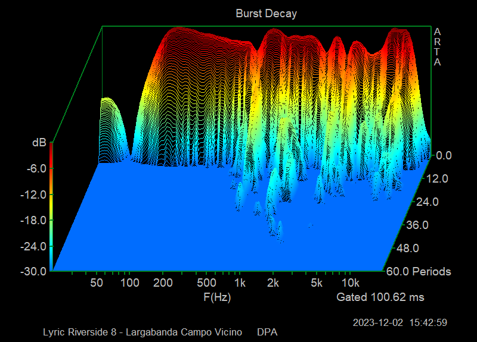This screenshot has width=477, height=342.
Task: Click the '0.0' periods axis value
Action: (444, 156)
